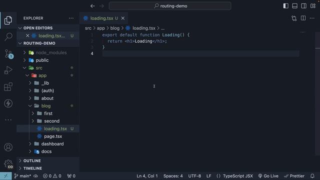Open the Thunder Client lightning icon
The image size is (320, 180).
(x=8, y=103)
